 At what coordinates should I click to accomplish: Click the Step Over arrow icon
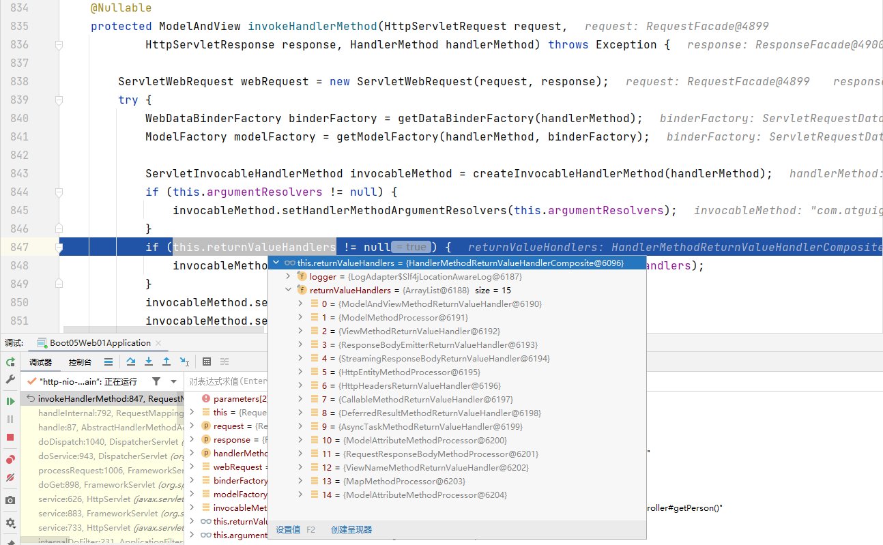pyautogui.click(x=131, y=362)
